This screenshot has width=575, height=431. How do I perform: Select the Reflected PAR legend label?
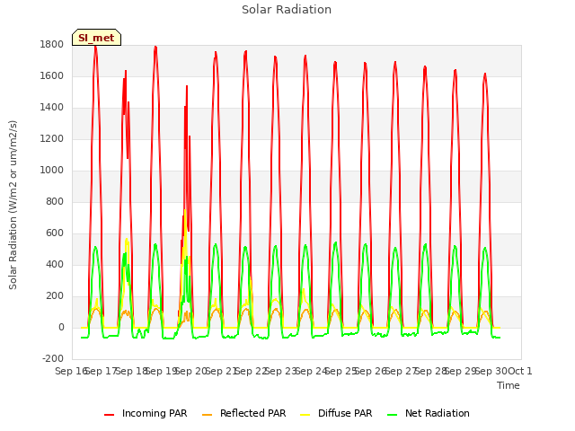click(252, 413)
